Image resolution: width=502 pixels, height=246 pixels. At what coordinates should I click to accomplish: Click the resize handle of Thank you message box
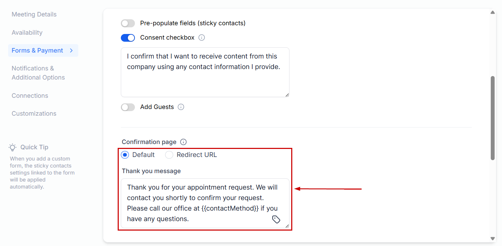[x=287, y=226]
